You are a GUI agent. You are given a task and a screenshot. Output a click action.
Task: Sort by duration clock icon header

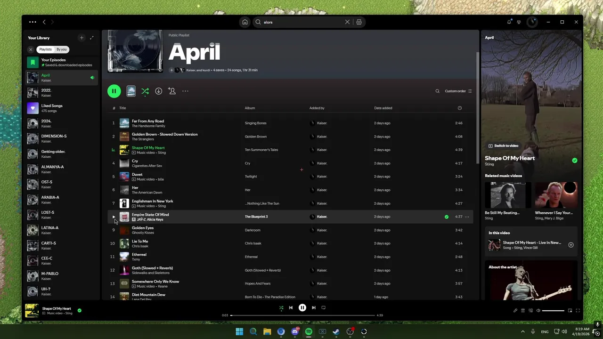pyautogui.click(x=460, y=108)
